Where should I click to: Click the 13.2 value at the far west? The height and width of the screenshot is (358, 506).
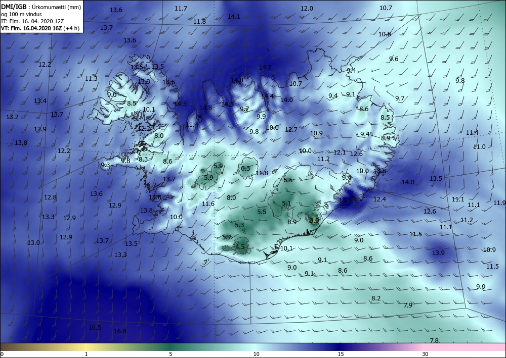click(12, 117)
